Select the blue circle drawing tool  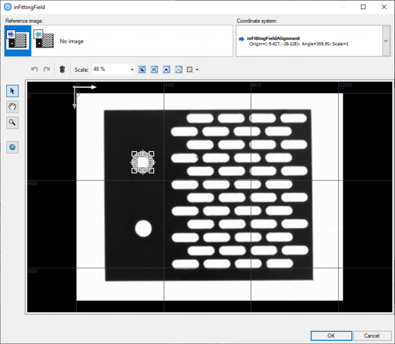(12, 147)
